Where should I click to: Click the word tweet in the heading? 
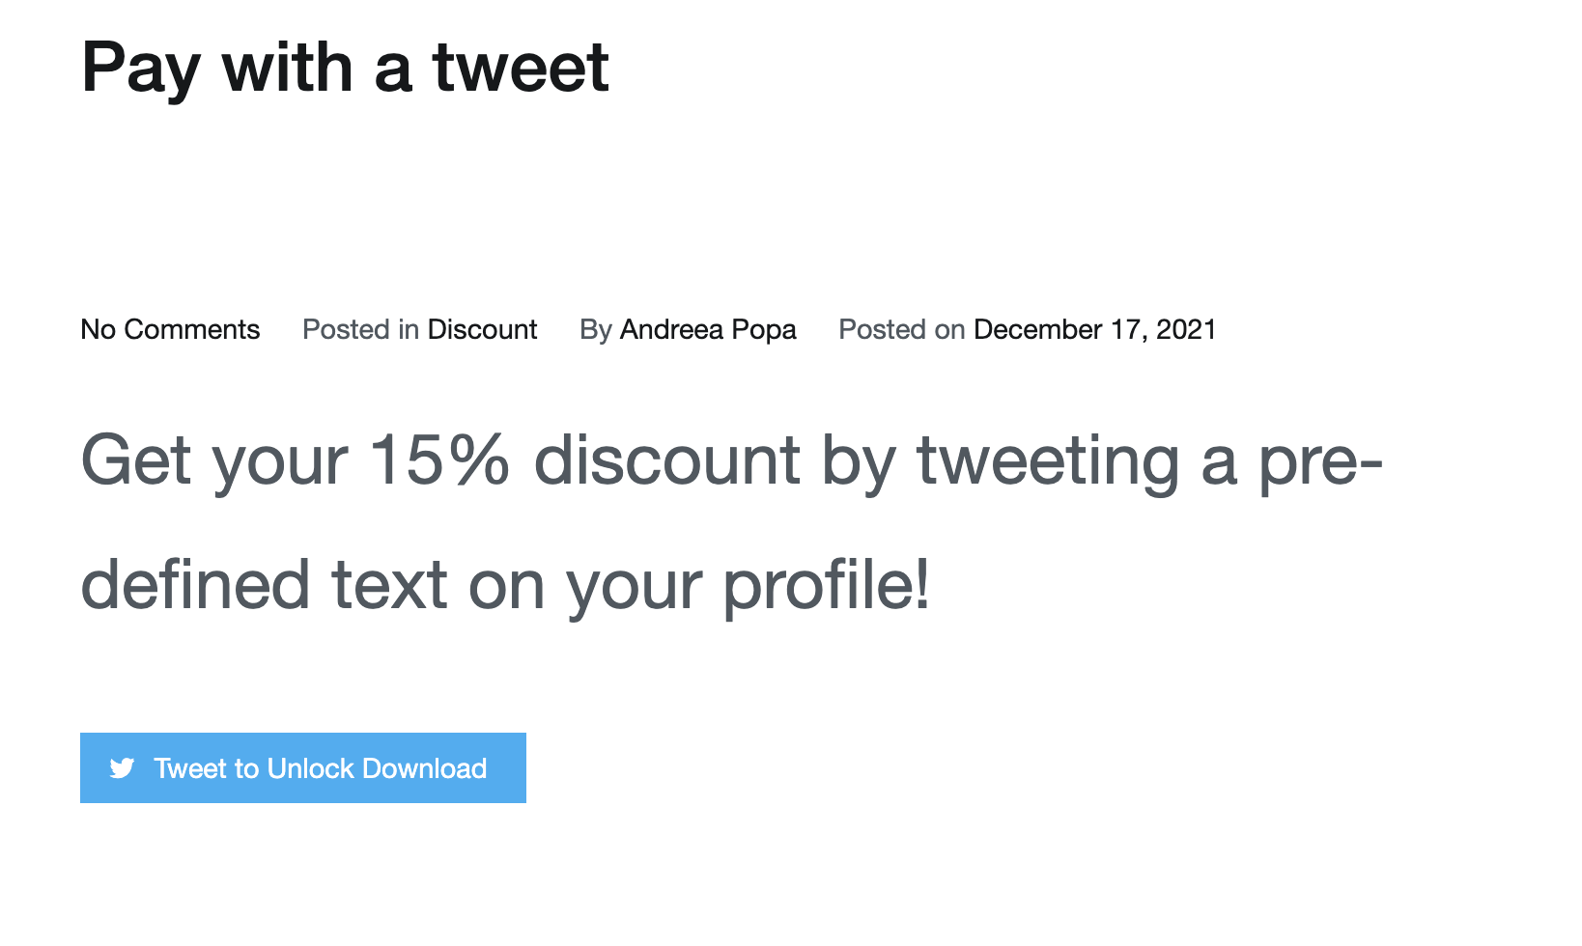tap(521, 68)
